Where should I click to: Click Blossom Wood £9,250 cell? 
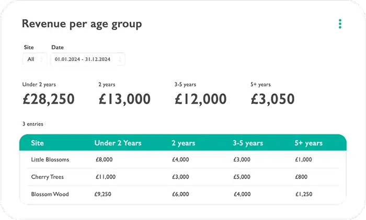[105, 194]
